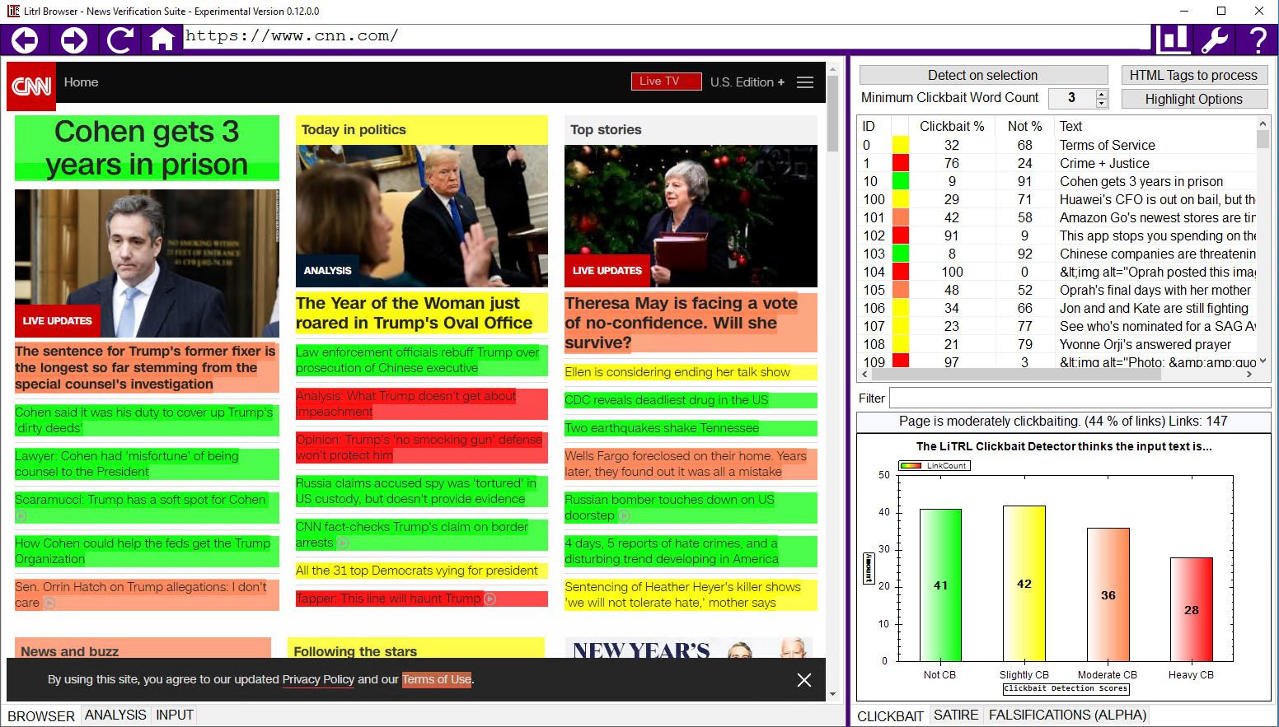
Task: Click the Filter text box
Action: tap(1080, 398)
